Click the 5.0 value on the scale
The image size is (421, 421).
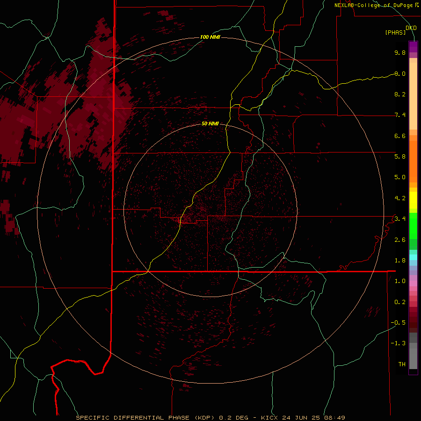(x=400, y=177)
